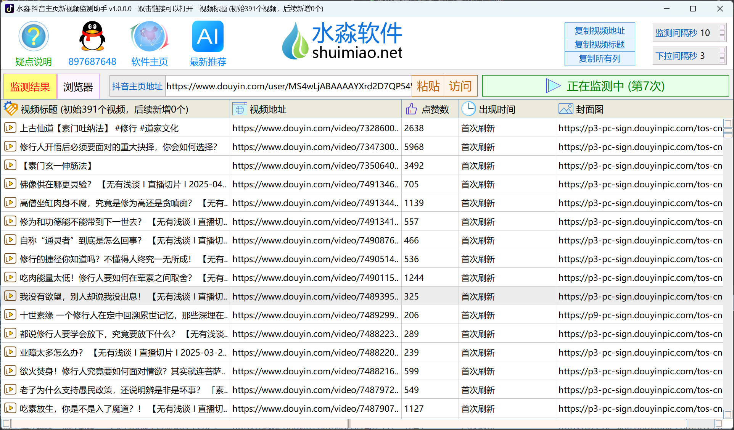Open the 软件主页 globe icon

[x=150, y=36]
